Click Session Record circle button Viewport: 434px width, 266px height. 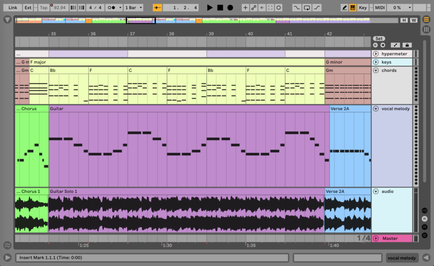279,8
